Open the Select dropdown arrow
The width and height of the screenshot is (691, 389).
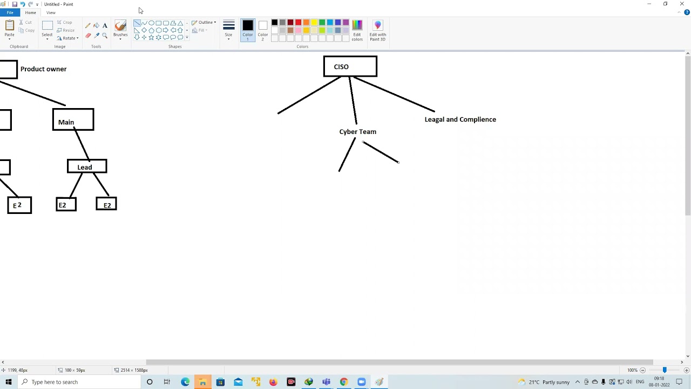[48, 39]
